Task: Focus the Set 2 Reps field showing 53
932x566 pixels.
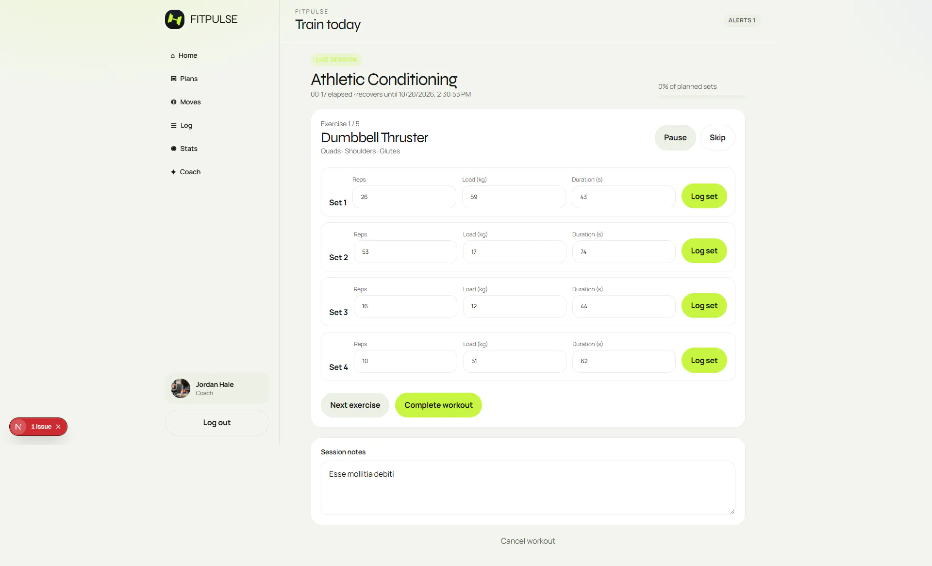Action: [405, 252]
